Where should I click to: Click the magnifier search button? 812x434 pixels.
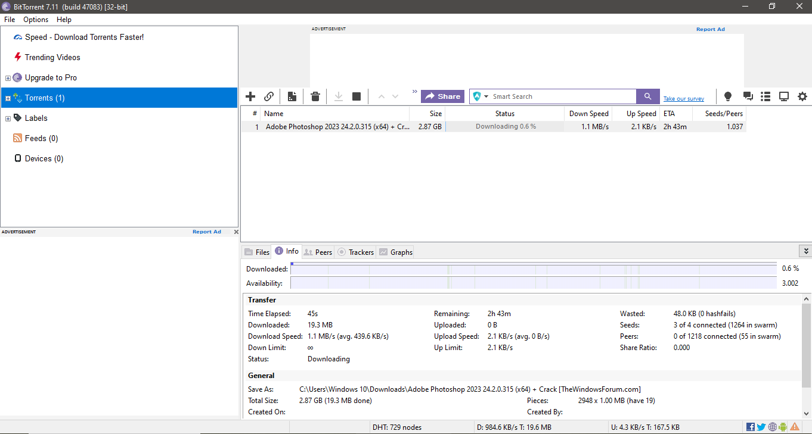pyautogui.click(x=648, y=96)
